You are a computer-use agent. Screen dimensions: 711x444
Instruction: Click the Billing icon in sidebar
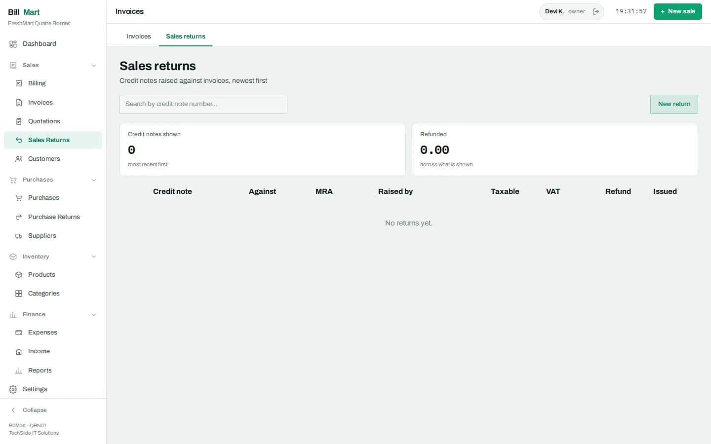click(x=19, y=83)
